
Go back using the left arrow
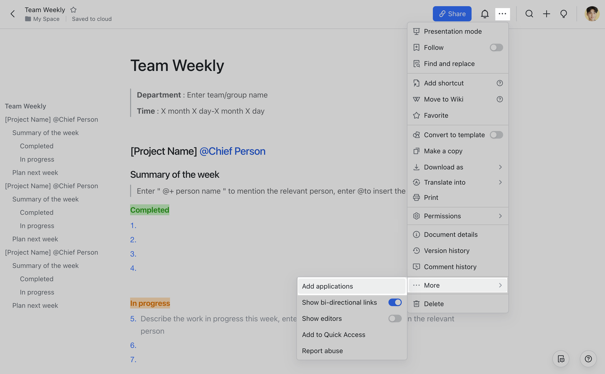[13, 14]
